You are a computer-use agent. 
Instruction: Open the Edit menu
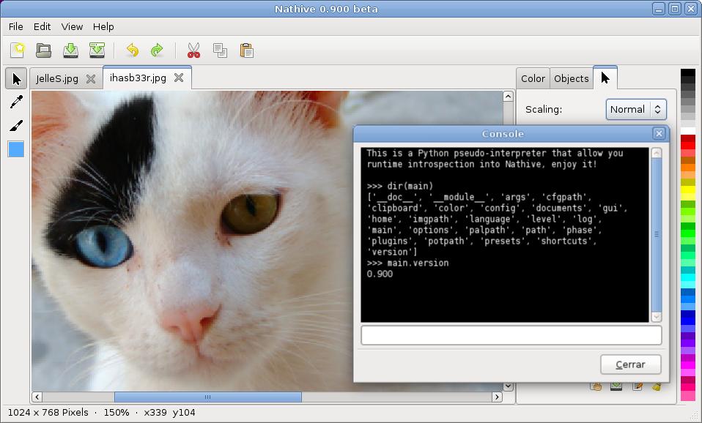pos(42,27)
